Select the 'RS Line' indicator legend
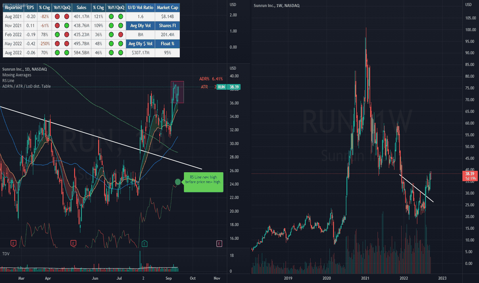 click(8, 80)
